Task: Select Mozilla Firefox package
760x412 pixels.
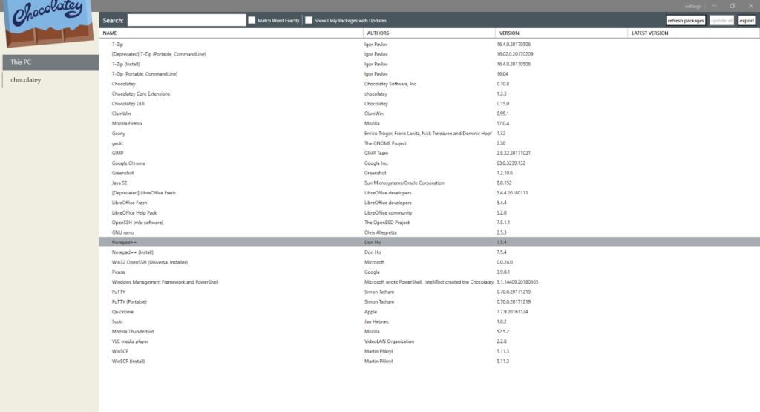Action: [x=430, y=123]
